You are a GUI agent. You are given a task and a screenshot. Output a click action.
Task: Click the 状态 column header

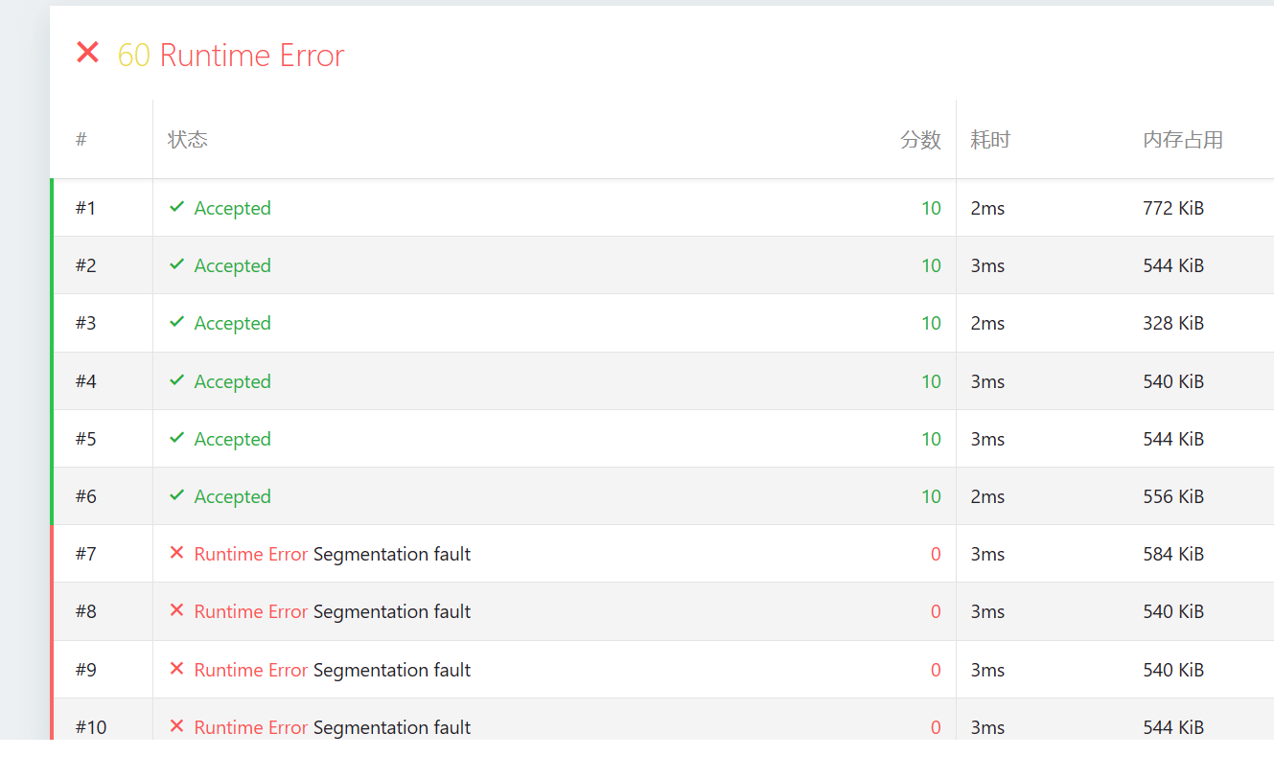click(188, 140)
